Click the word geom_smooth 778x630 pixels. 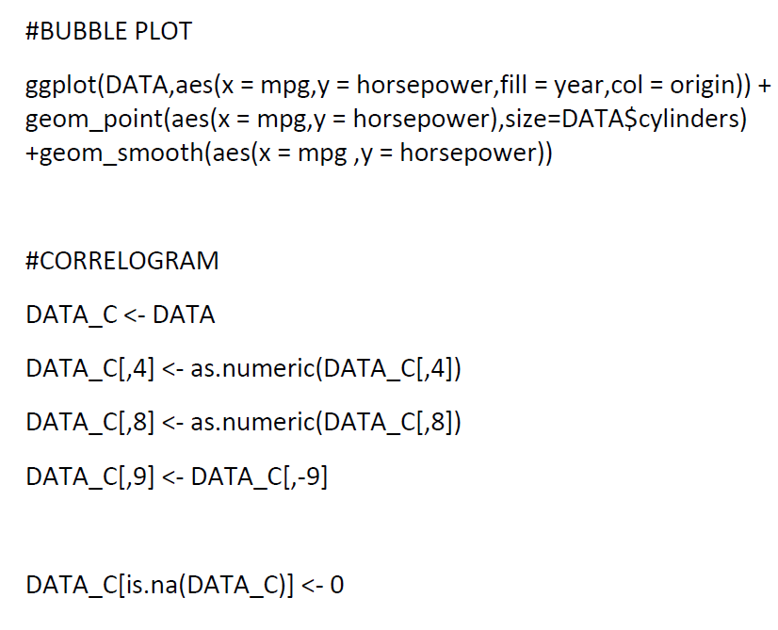point(122,153)
